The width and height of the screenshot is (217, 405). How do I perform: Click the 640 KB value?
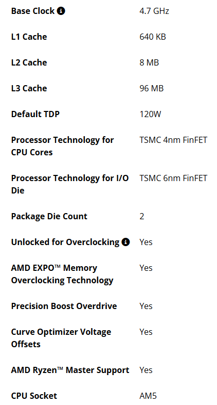(153, 37)
